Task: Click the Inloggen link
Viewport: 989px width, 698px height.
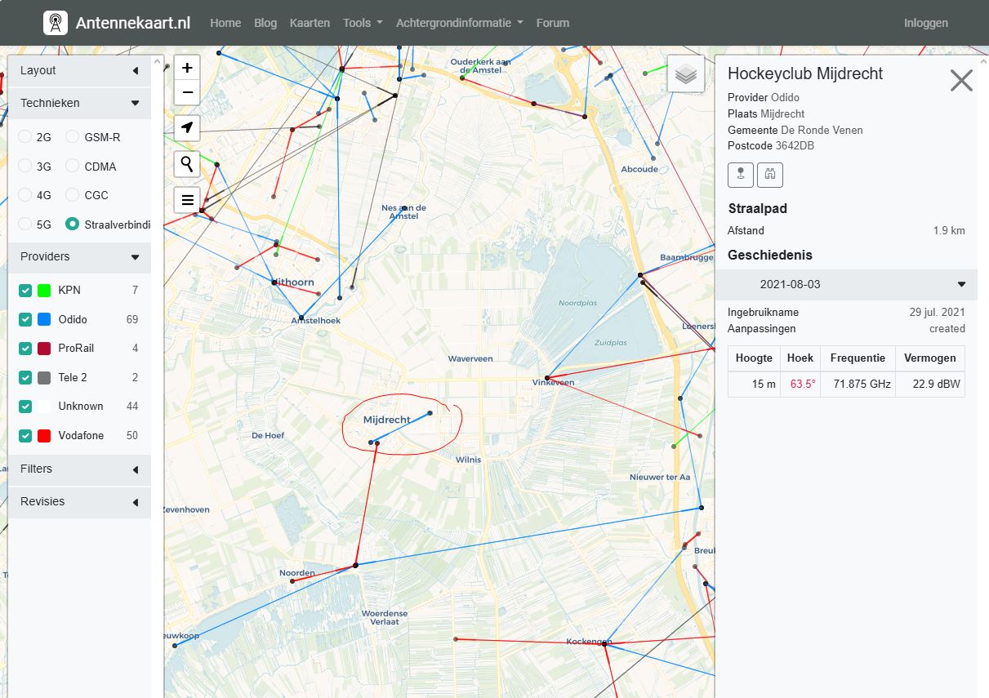Action: point(925,23)
